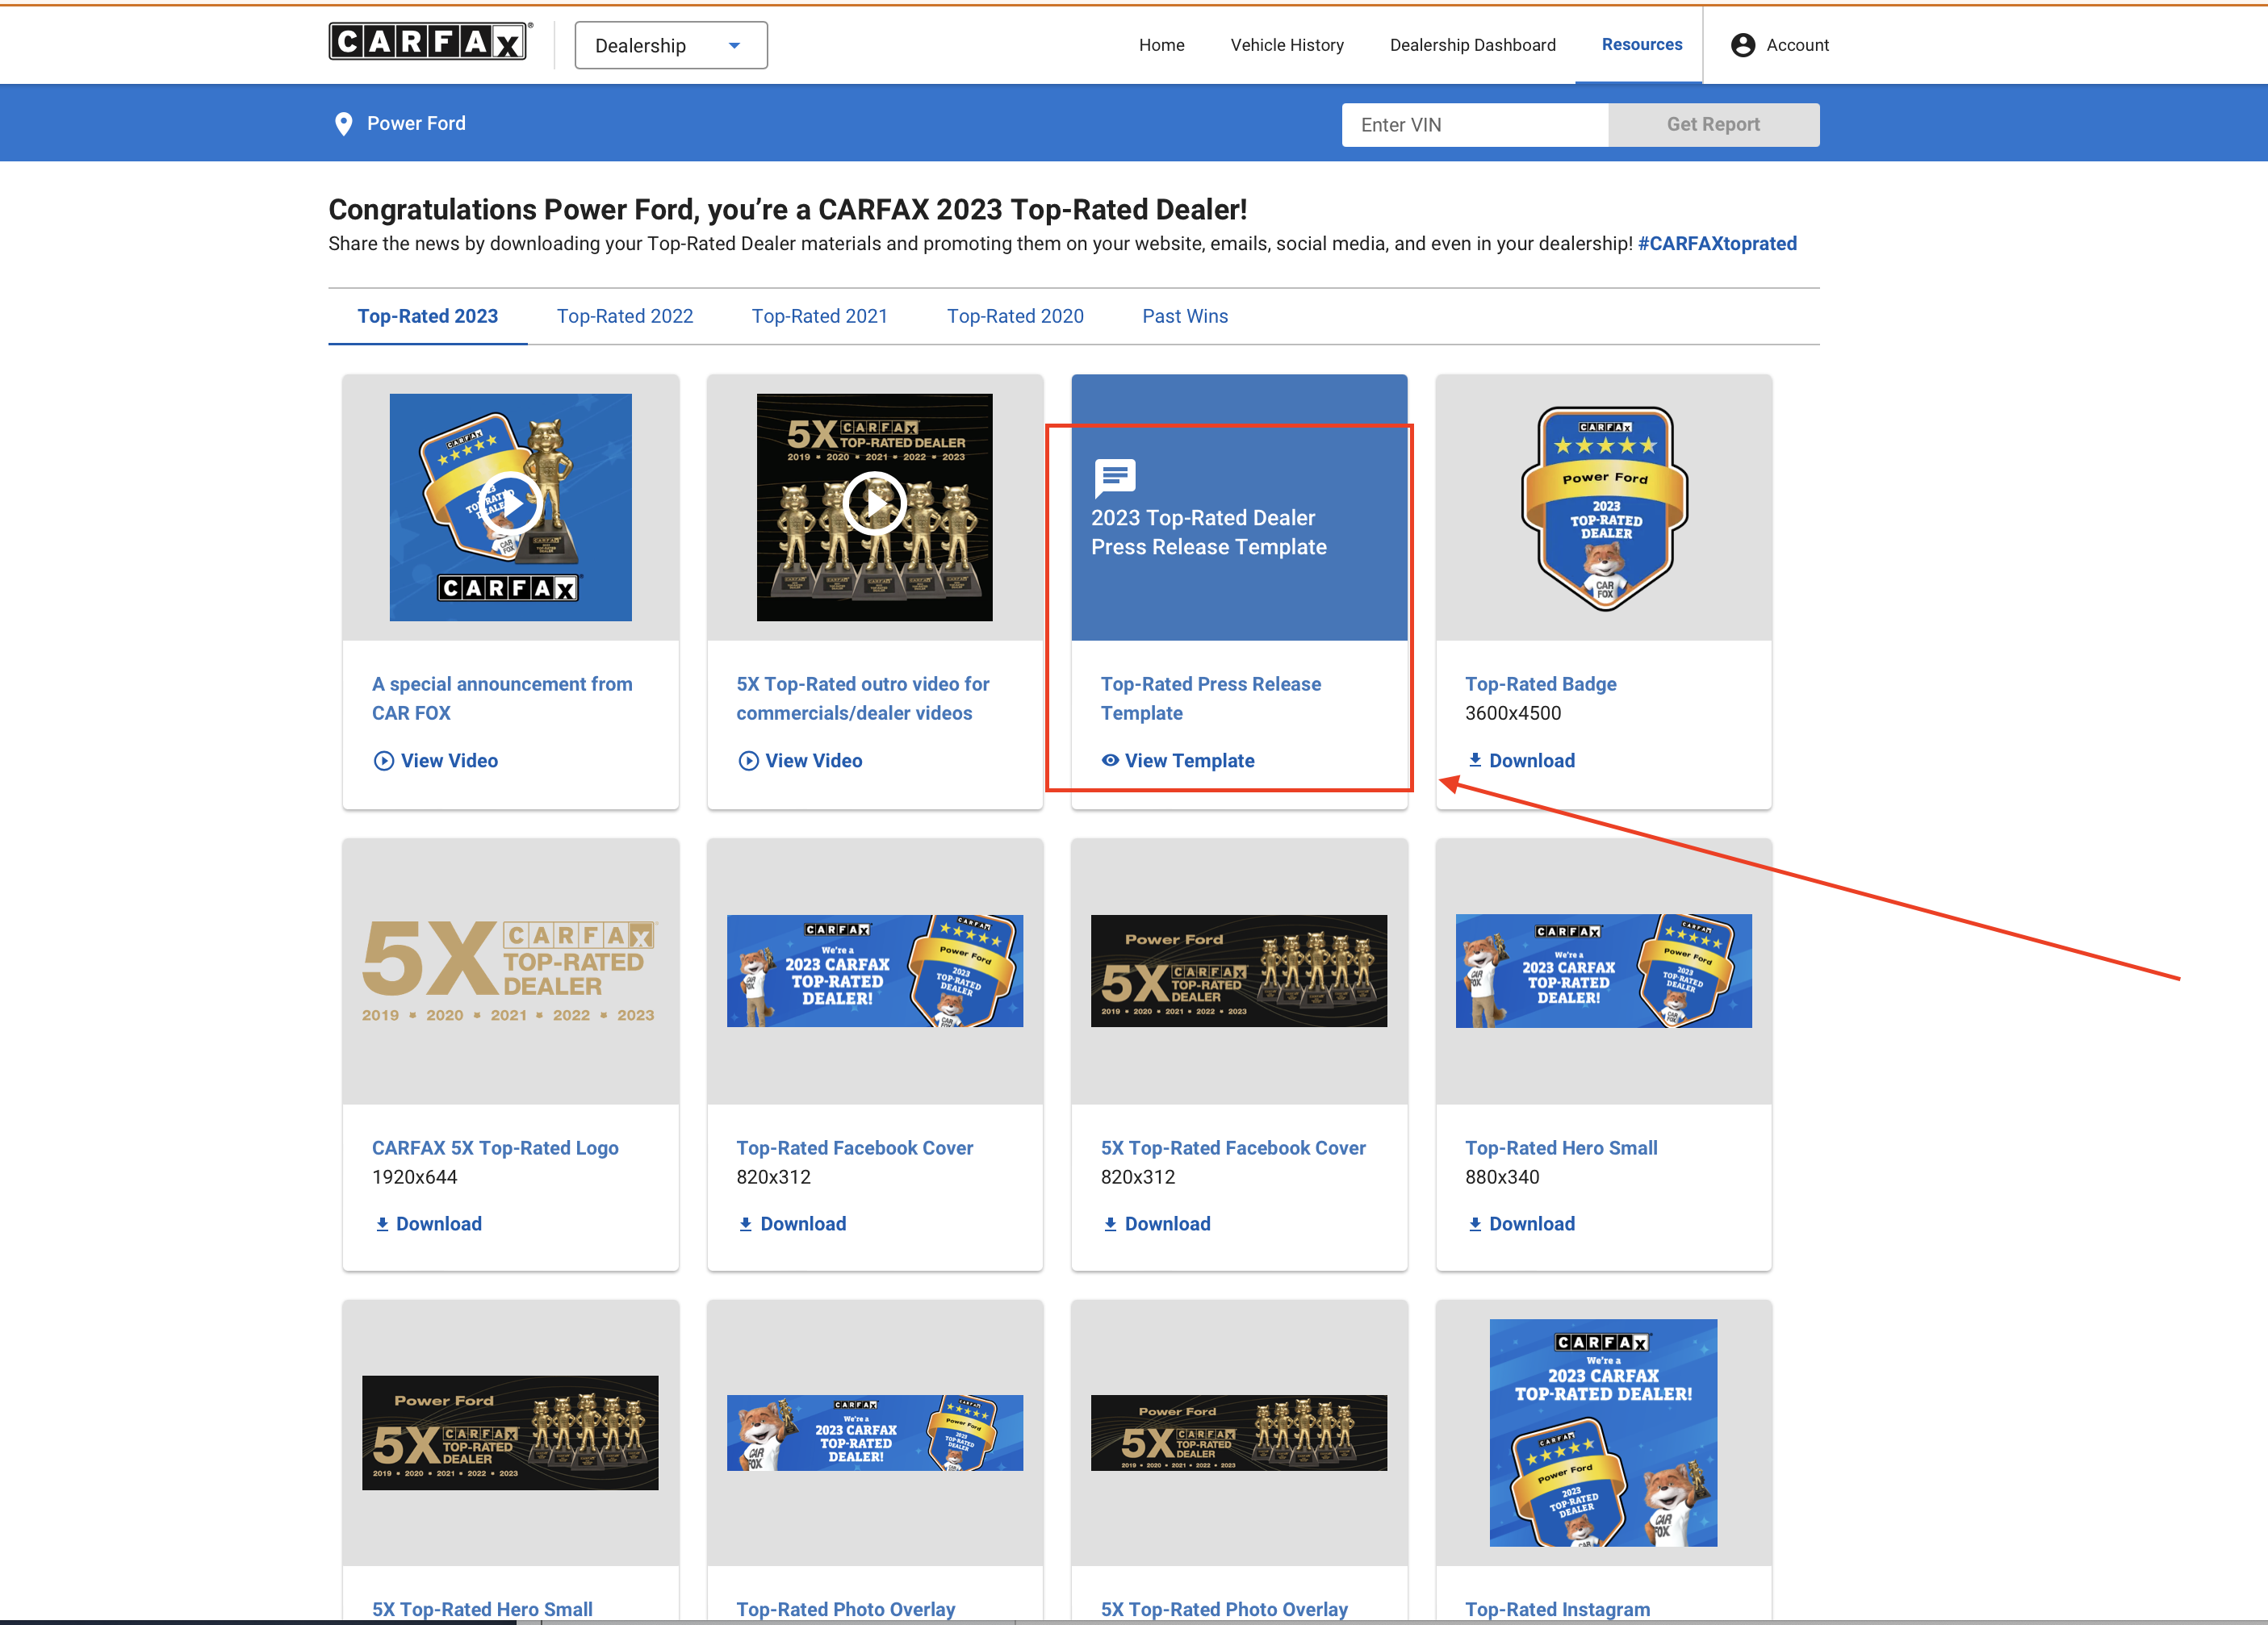The height and width of the screenshot is (1625, 2268).
Task: Play the 5X Top-Rated outro video thumbnail
Action: tap(874, 505)
